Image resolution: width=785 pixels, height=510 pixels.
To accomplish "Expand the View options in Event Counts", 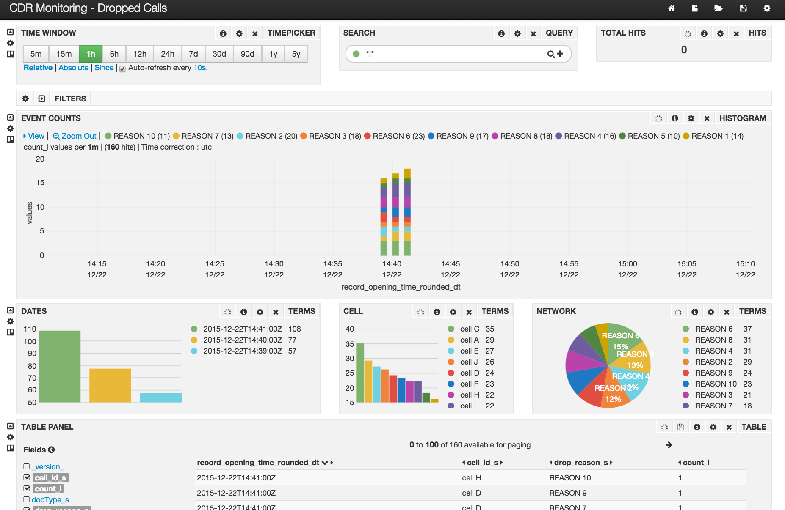I will pyautogui.click(x=34, y=136).
